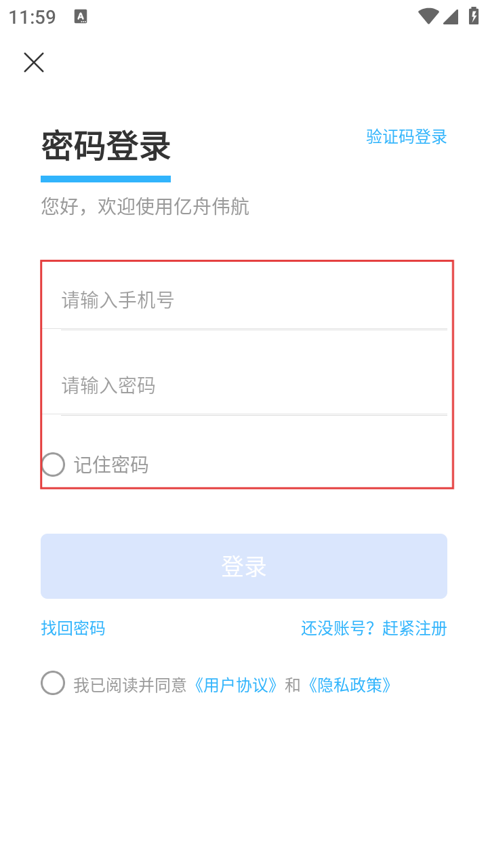Image resolution: width=488 pixels, height=868 pixels.
Task: Tap the 我已阅读并同意 agreement text
Action: click(130, 685)
